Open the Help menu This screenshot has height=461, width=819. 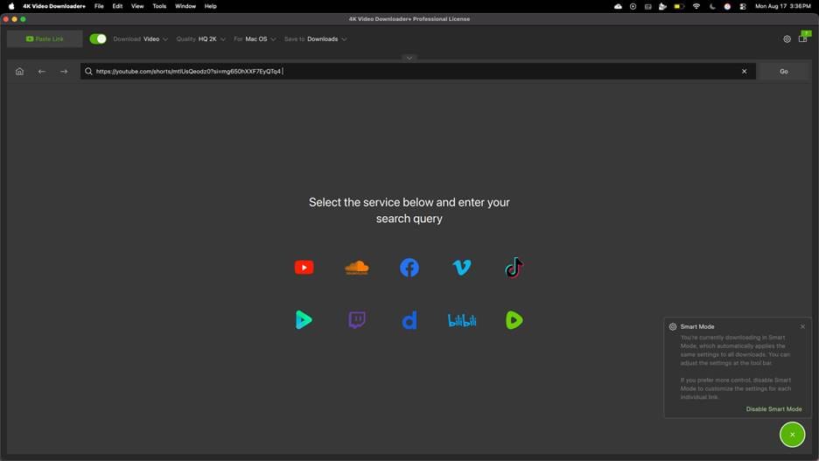click(211, 6)
